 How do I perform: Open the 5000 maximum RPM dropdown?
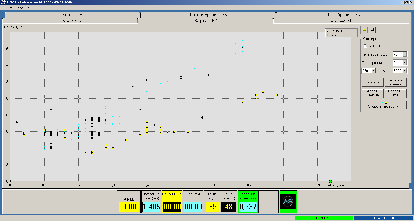405,71
